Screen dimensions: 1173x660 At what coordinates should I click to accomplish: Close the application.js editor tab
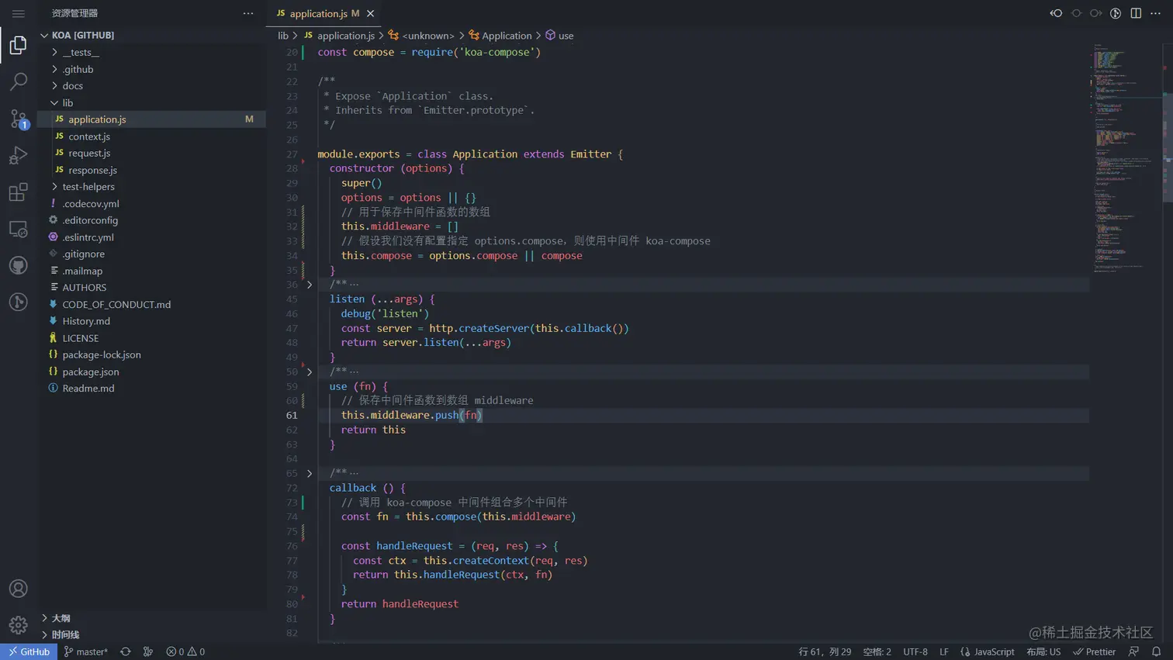tap(370, 13)
